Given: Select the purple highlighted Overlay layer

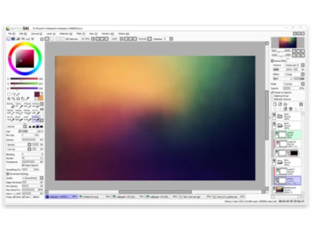Looking at the screenshot, I should pyautogui.click(x=287, y=181).
